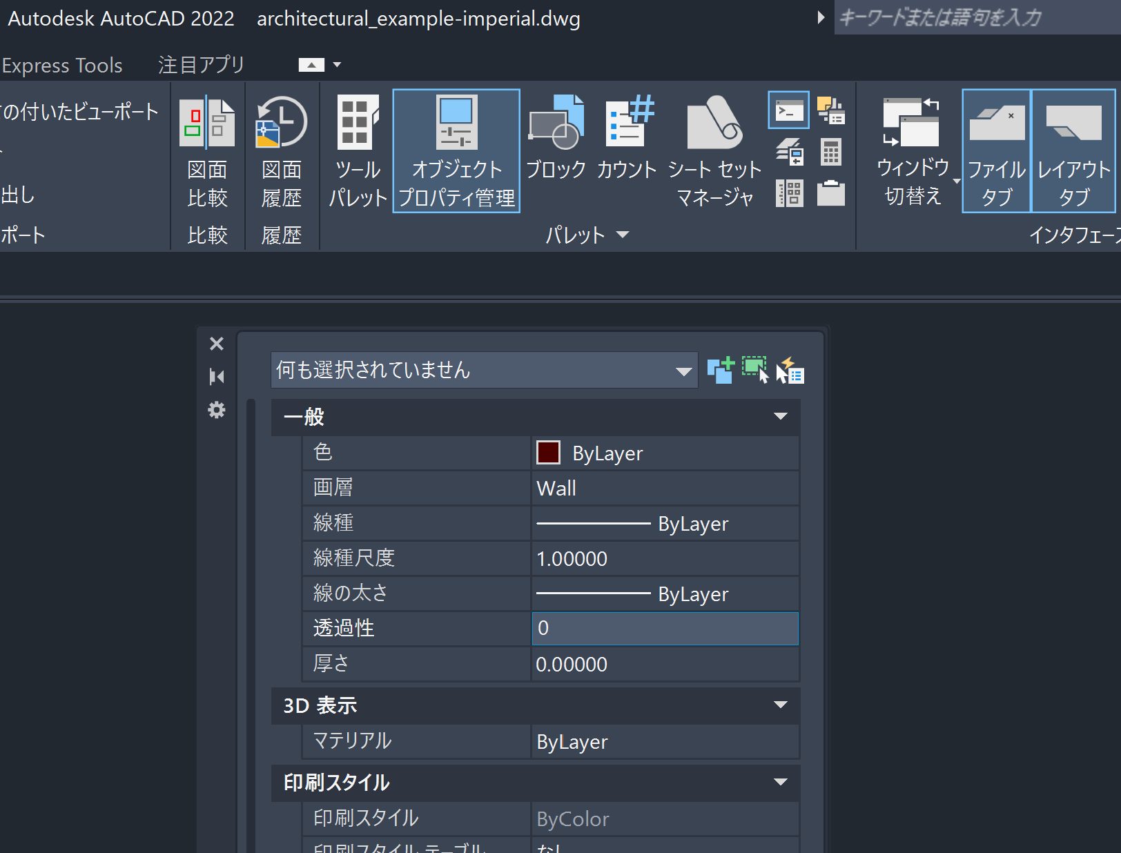This screenshot has width=1121, height=853.
Task: Select the 線の太さ ByLayer value
Action: pos(665,594)
